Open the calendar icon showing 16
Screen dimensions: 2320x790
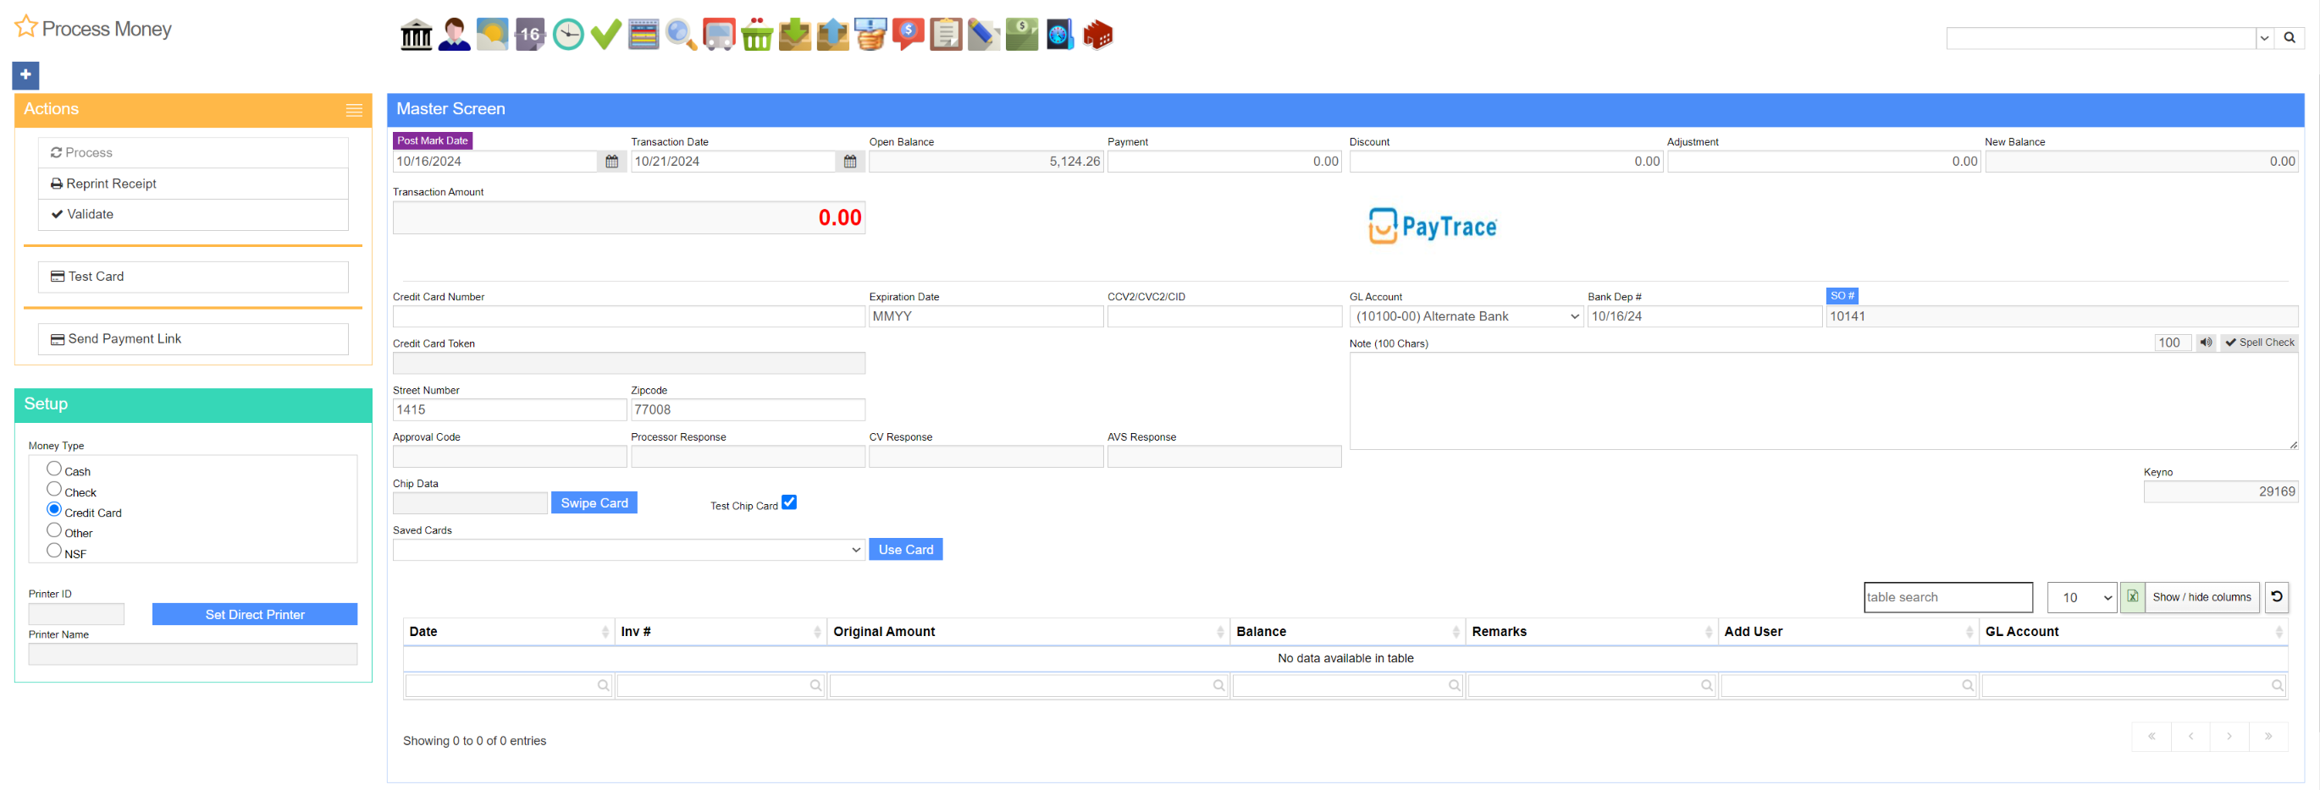pos(529,35)
